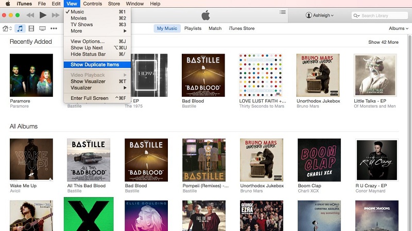The width and height of the screenshot is (412, 231).
Task: Click the play button
Action: click(43, 15)
